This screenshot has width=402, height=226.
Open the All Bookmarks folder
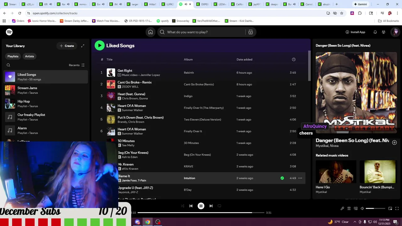388,21
